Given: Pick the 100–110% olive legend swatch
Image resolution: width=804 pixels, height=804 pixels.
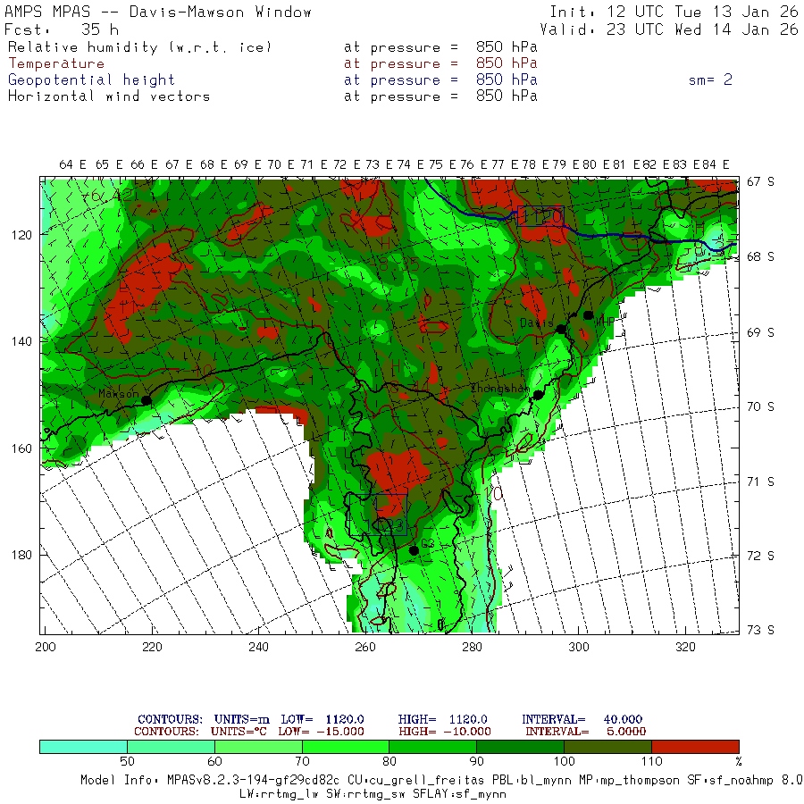Looking at the screenshot, I should (607, 747).
